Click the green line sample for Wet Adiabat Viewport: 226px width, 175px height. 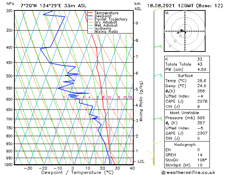click(90, 26)
